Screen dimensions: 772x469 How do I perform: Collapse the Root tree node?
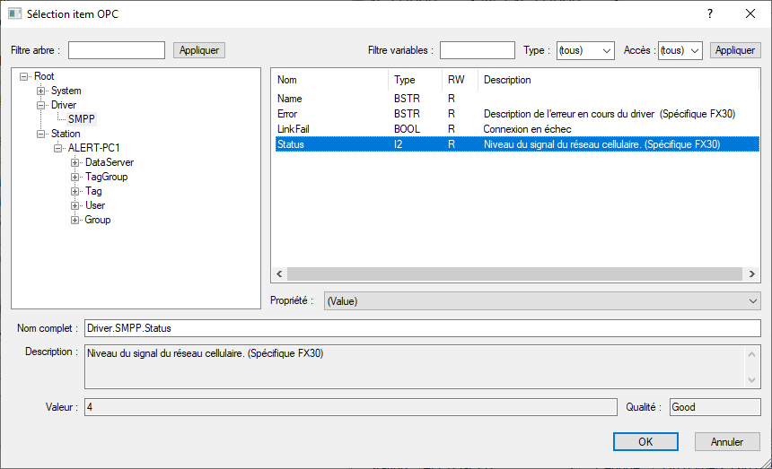click(x=23, y=76)
